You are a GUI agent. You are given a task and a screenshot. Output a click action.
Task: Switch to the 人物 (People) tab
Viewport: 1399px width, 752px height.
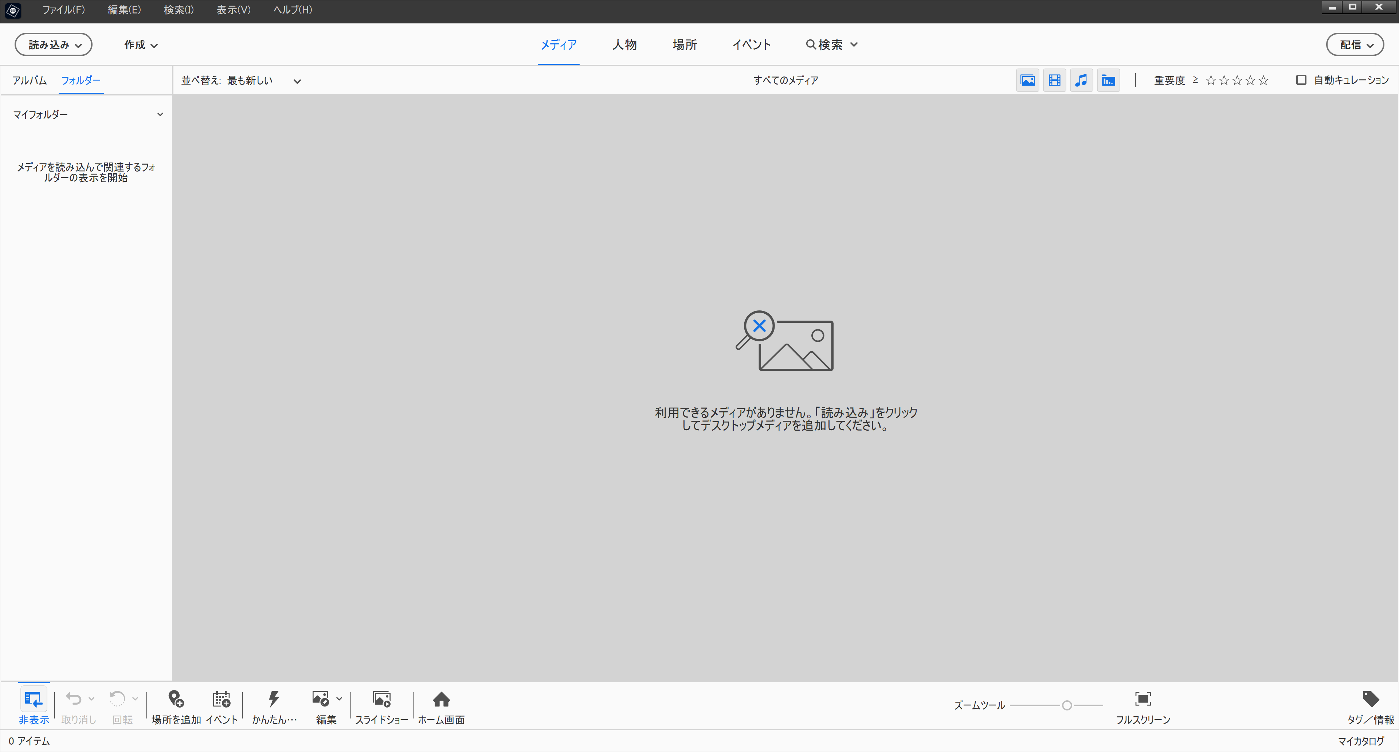624,44
